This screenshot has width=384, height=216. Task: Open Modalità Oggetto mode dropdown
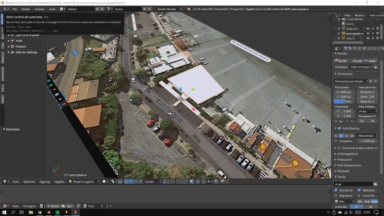(84, 181)
